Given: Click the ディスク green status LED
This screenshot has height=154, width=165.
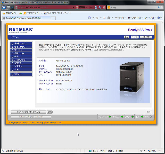Looking at the screenshot, I should 122,117.
